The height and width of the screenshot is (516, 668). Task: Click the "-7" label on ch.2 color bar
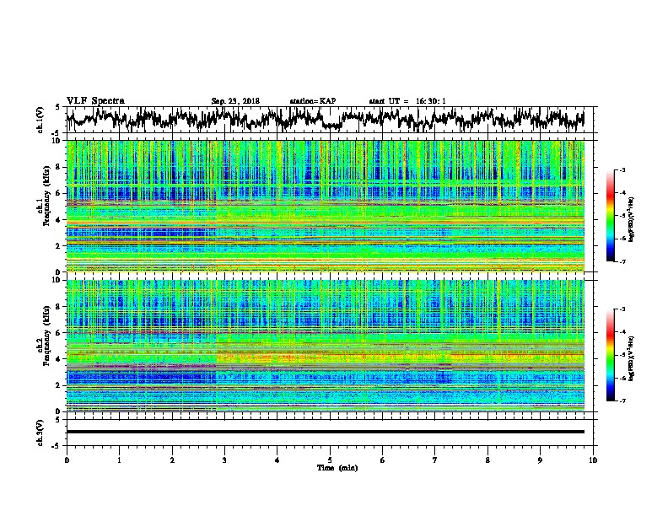[x=622, y=401]
